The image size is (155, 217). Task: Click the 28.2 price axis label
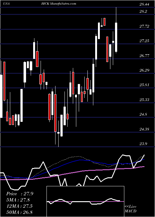143,11
